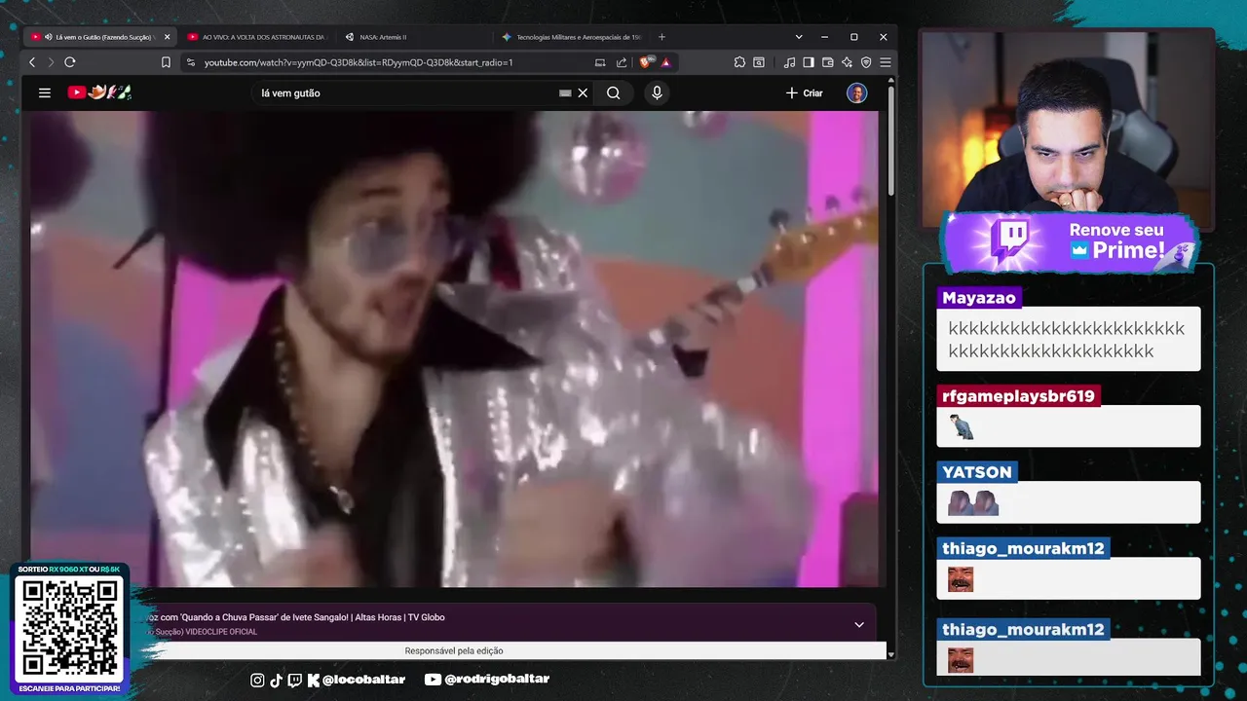Viewport: 1247px width, 701px height.
Task: Click the 'VIDEOCLIPE OFICIAL' text
Action: 222,632
